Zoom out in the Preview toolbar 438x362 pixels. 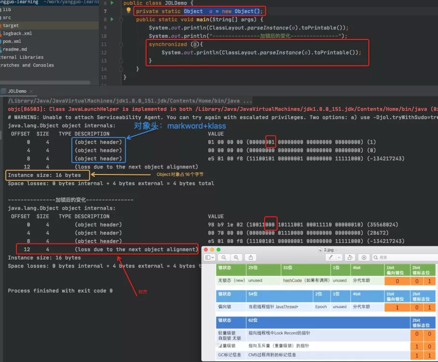[224, 257]
